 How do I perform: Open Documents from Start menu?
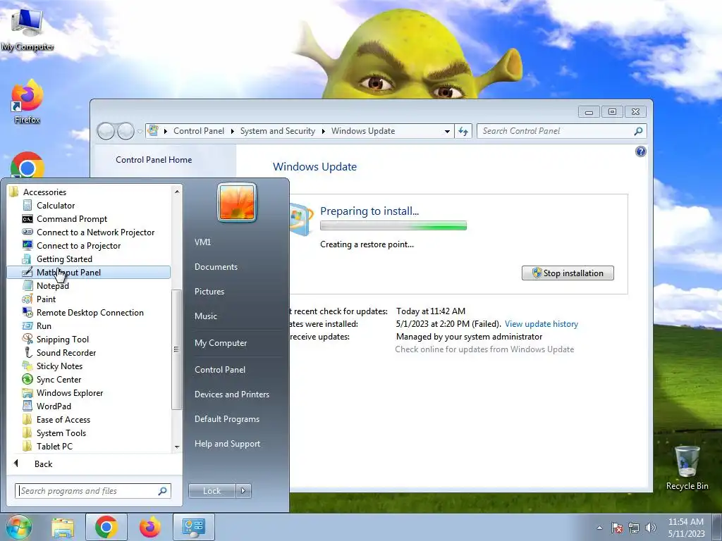pyautogui.click(x=216, y=267)
